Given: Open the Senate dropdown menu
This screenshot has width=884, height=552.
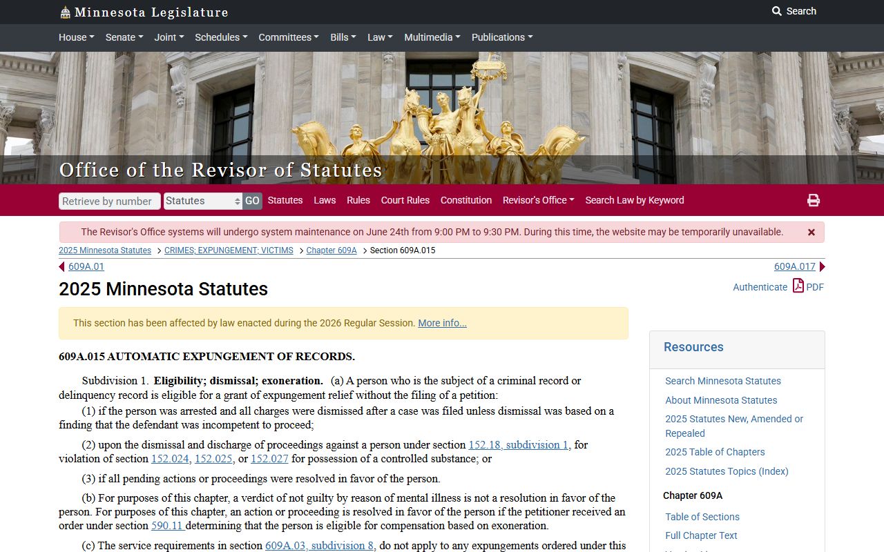Looking at the screenshot, I should point(124,37).
